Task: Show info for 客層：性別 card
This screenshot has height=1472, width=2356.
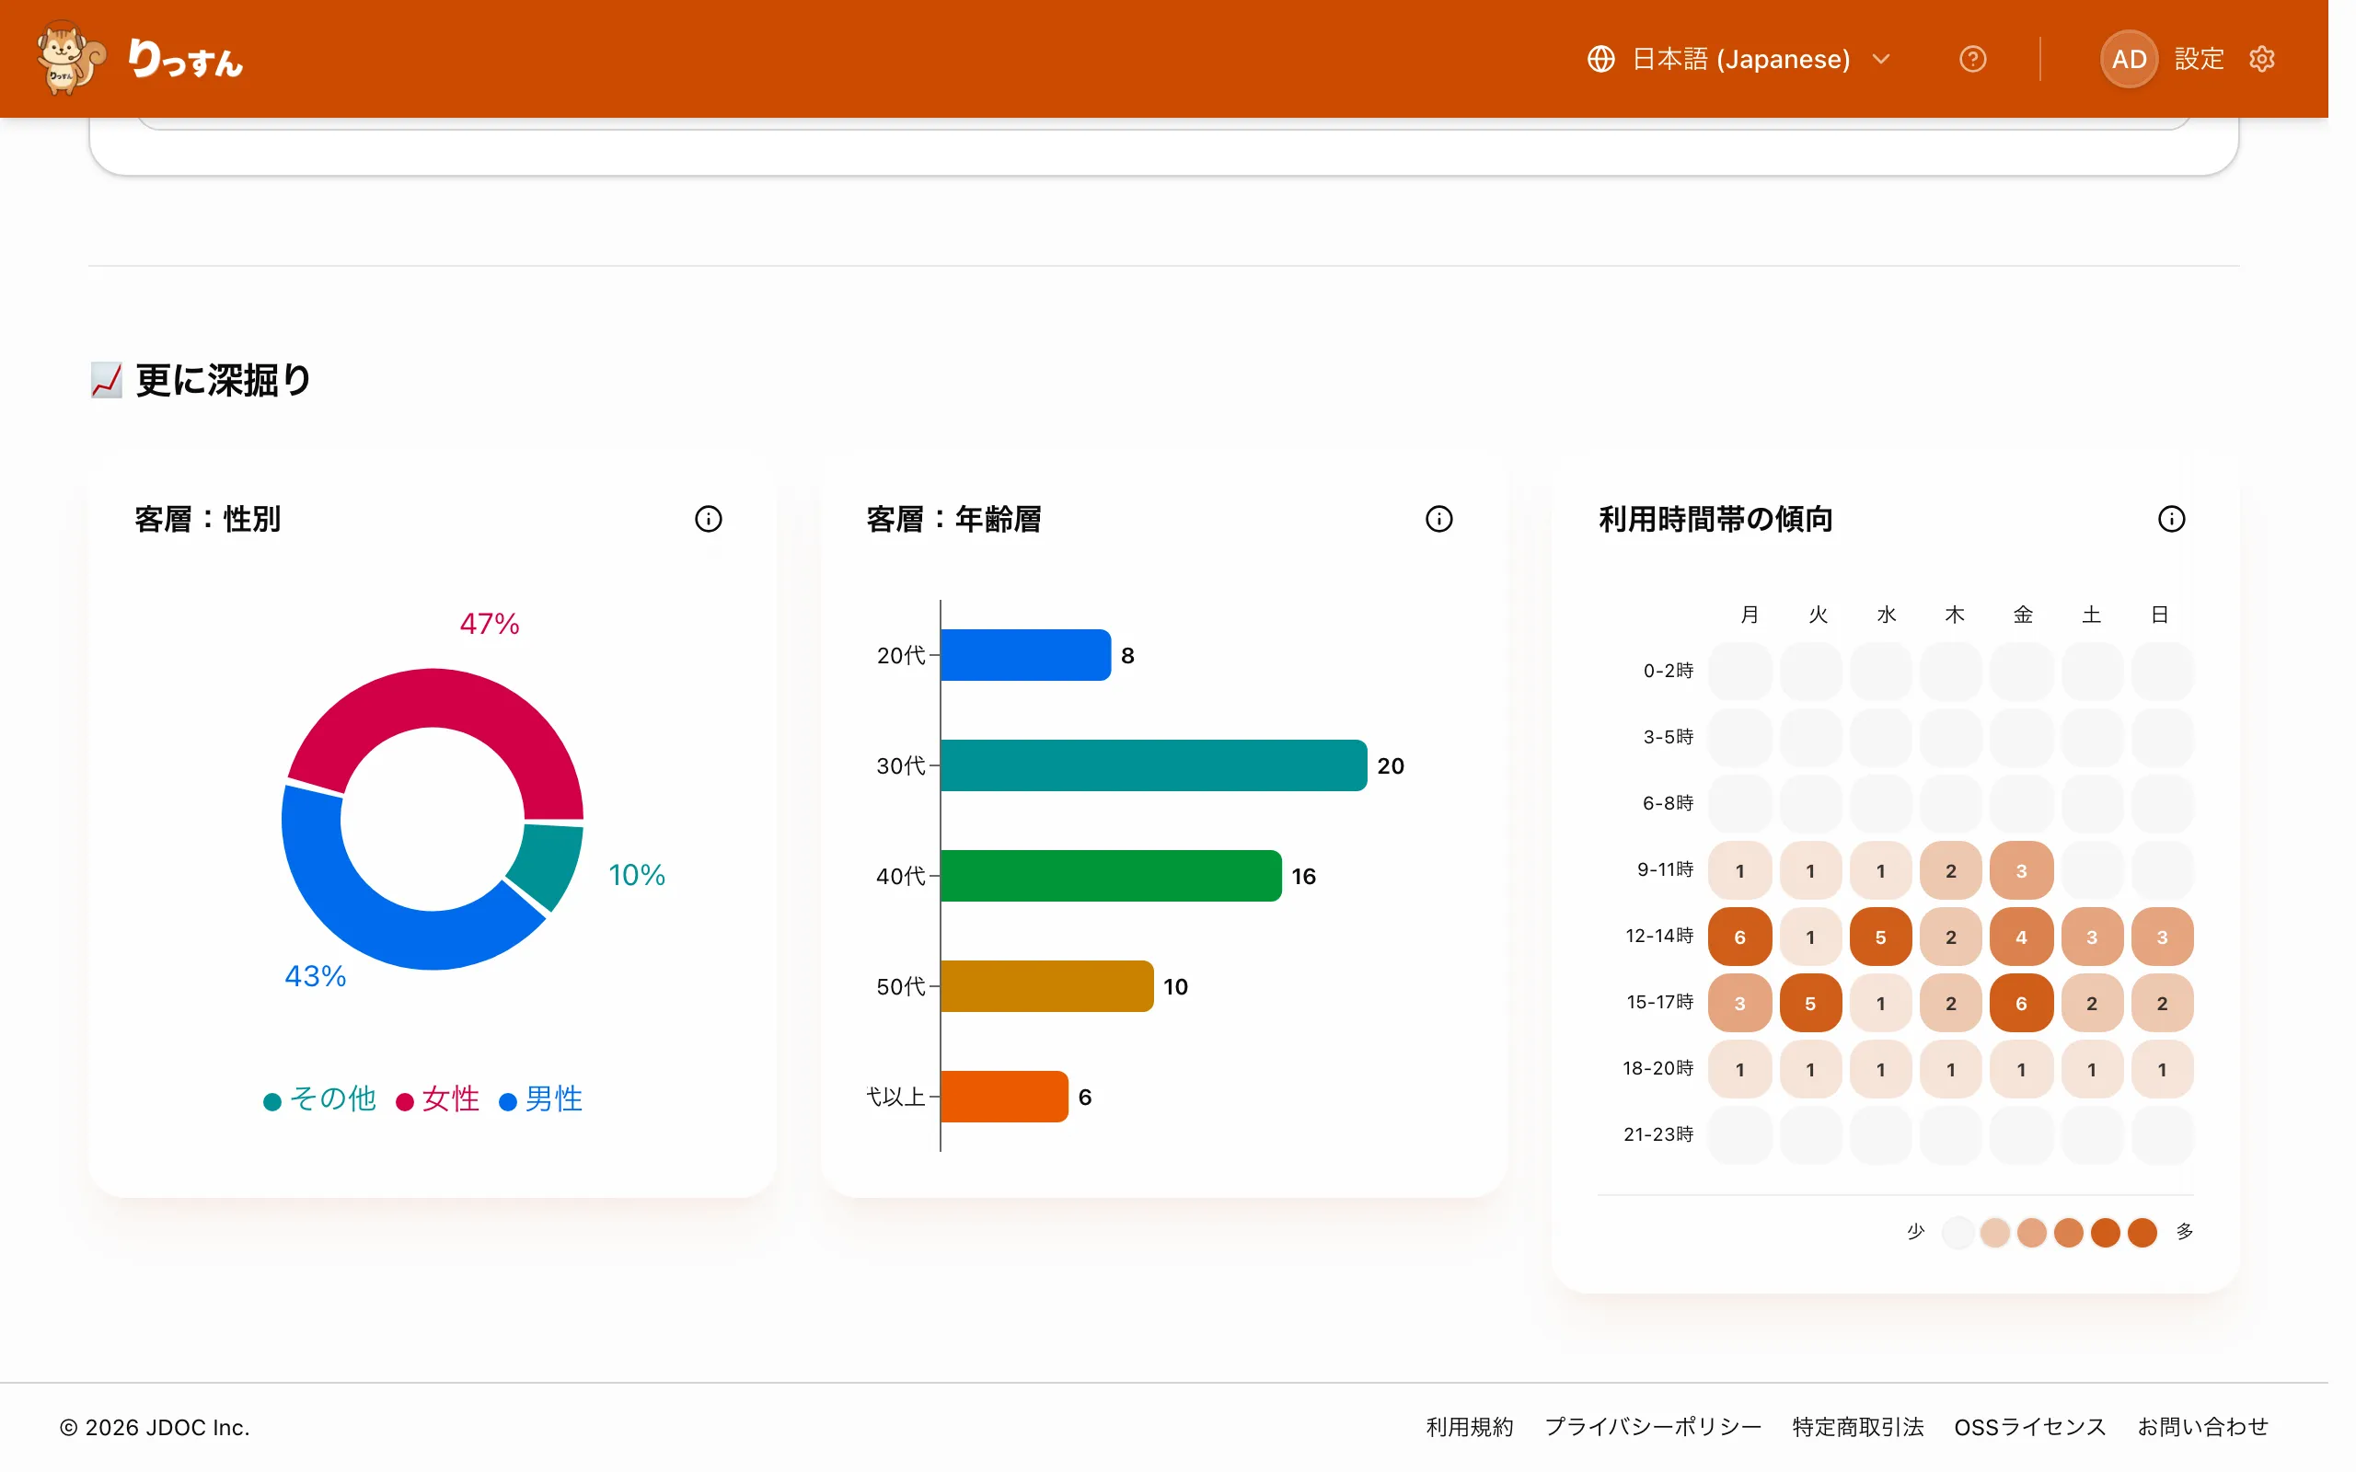Action: (708, 519)
